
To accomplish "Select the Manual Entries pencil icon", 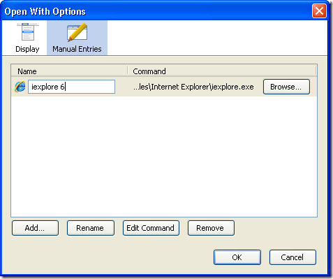I will (77, 32).
